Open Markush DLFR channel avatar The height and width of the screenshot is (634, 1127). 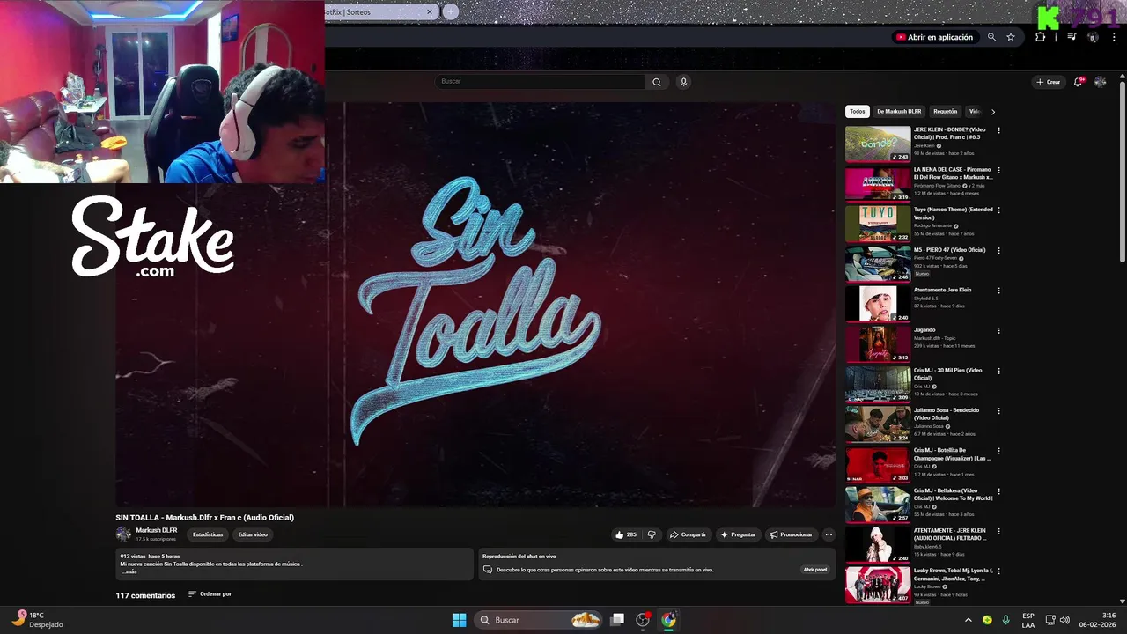click(123, 534)
